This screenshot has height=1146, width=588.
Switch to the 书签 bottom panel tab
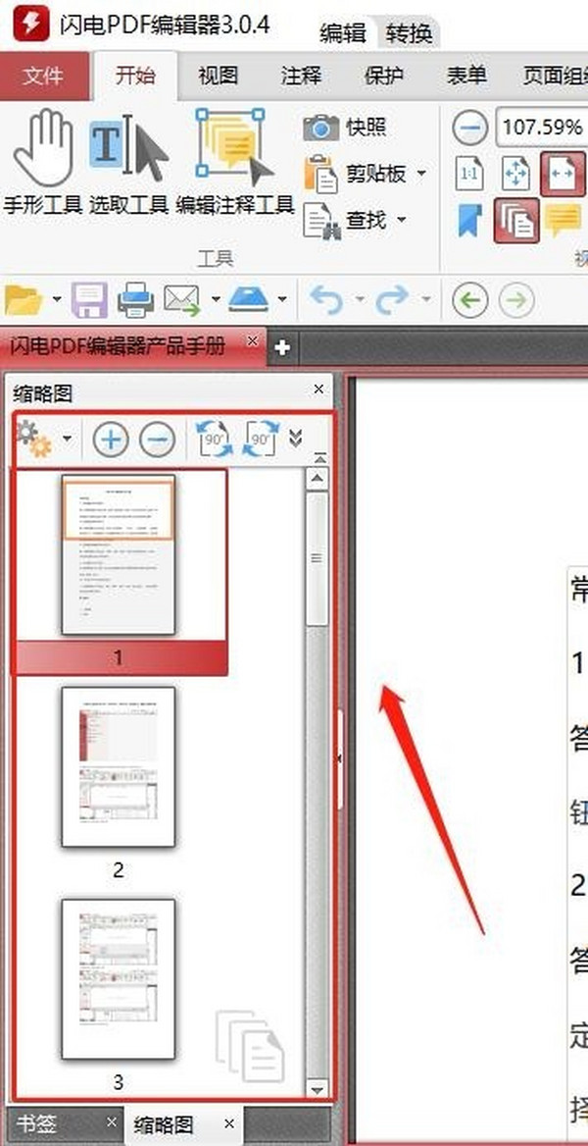pyautogui.click(x=36, y=1124)
